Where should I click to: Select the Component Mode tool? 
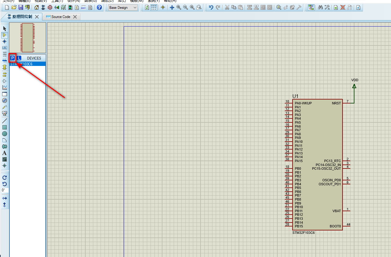pyautogui.click(x=5, y=35)
